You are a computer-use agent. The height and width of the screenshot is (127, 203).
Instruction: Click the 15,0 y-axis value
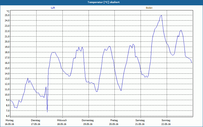click(x=7, y=68)
